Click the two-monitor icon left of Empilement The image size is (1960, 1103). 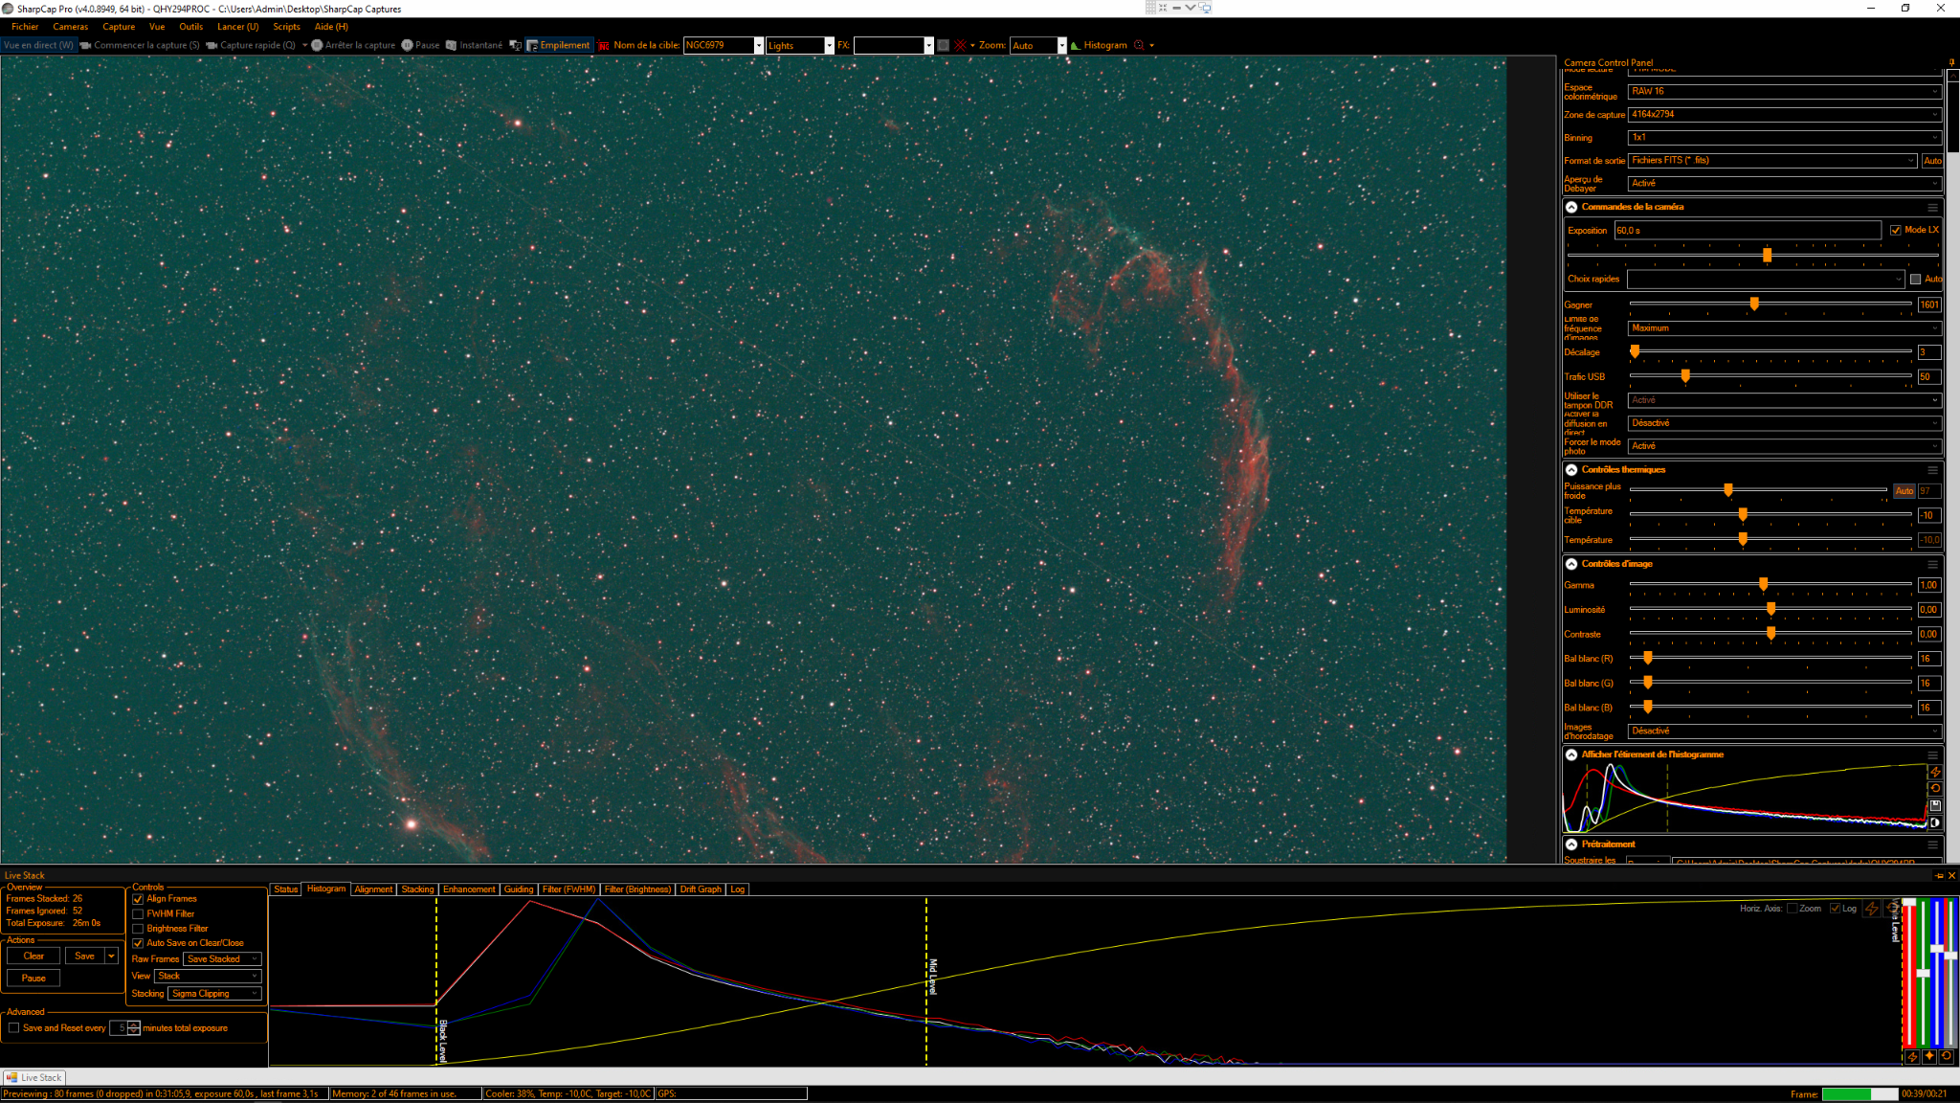(515, 45)
